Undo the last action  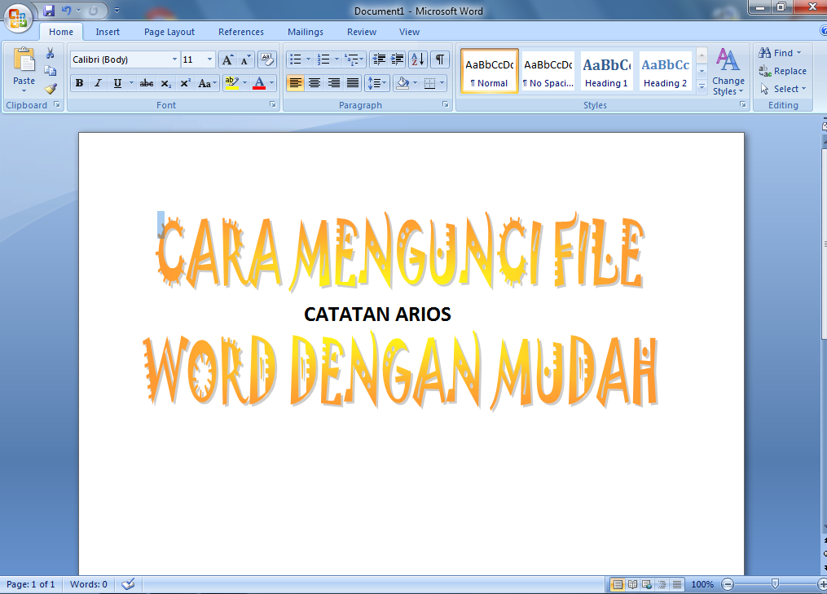coord(66,10)
